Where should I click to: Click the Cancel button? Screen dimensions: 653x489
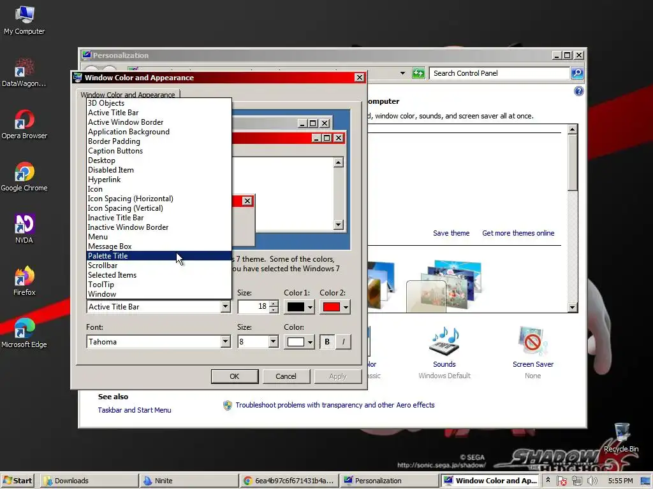click(x=286, y=376)
